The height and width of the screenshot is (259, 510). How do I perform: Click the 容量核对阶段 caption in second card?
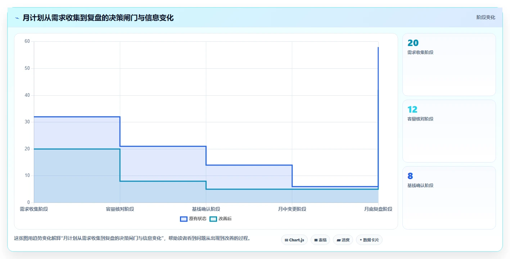[x=420, y=119]
